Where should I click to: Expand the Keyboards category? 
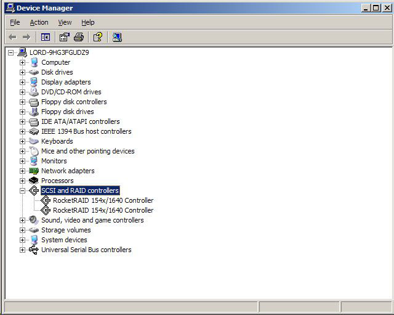[x=22, y=141]
